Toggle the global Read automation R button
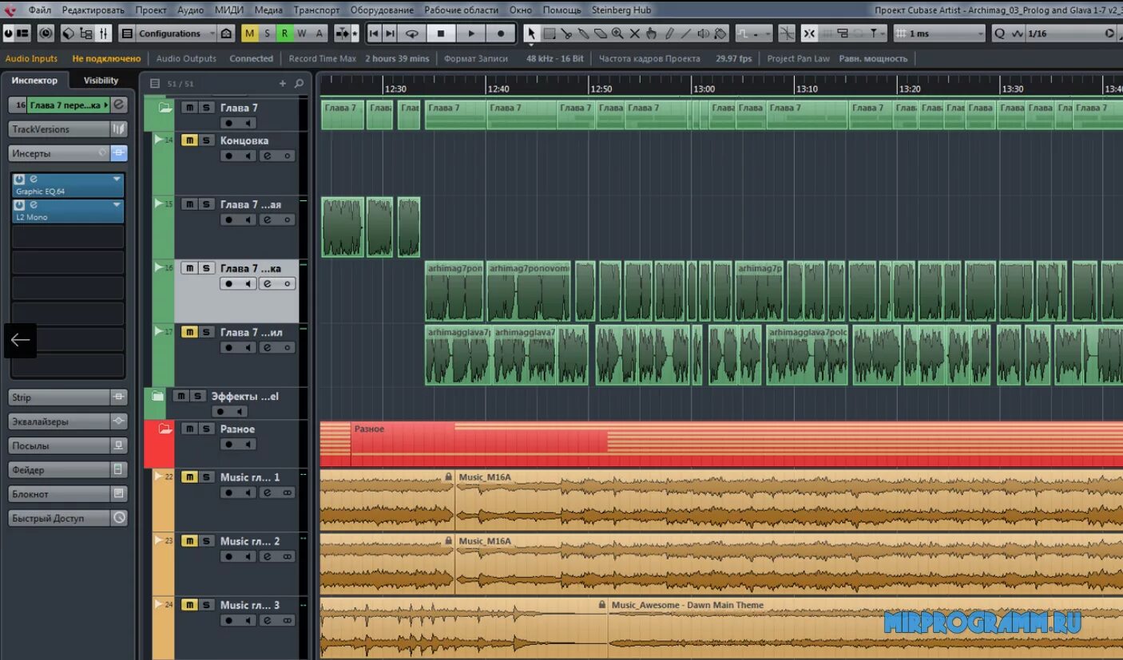This screenshot has height=660, width=1123. pos(284,34)
